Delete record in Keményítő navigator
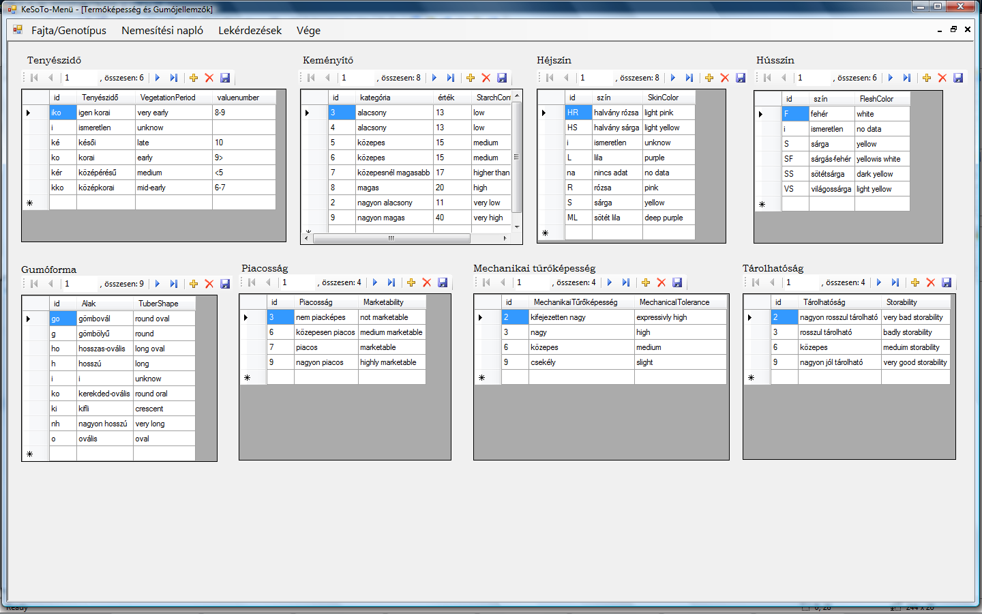982x614 pixels. tap(486, 78)
